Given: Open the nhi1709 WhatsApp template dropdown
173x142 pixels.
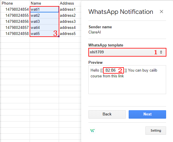Looking at the screenshot, I should click(127, 52).
